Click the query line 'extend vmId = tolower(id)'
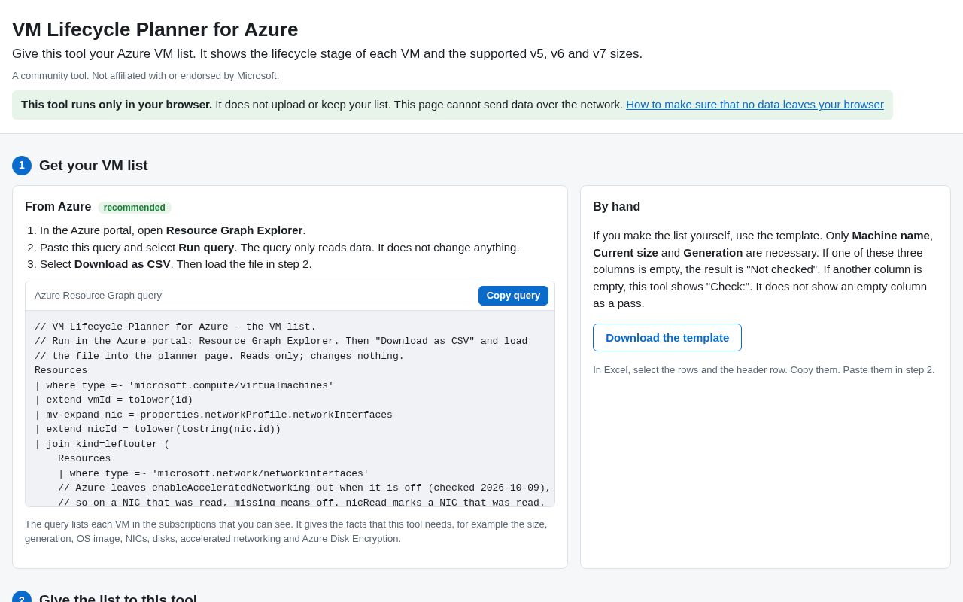The width and height of the screenshot is (963, 602). [x=114, y=400]
